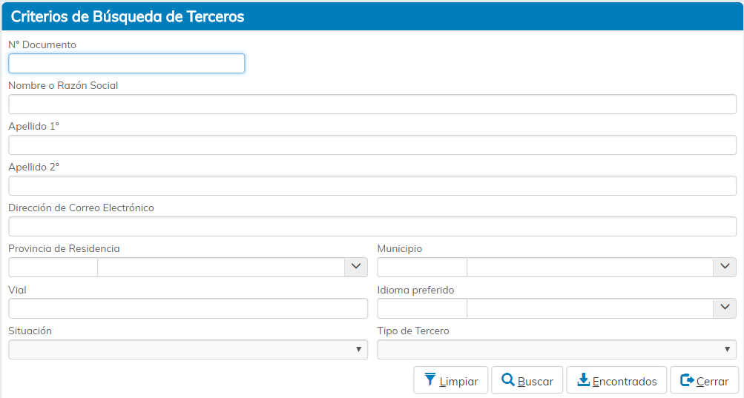Select the Apellido 1° text box
This screenshot has width=744, height=398.
click(x=372, y=145)
